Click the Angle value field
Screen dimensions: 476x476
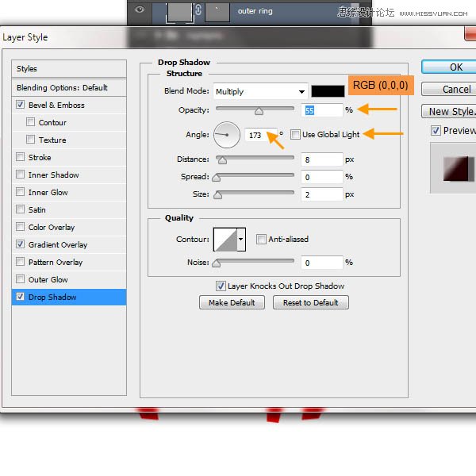(261, 135)
